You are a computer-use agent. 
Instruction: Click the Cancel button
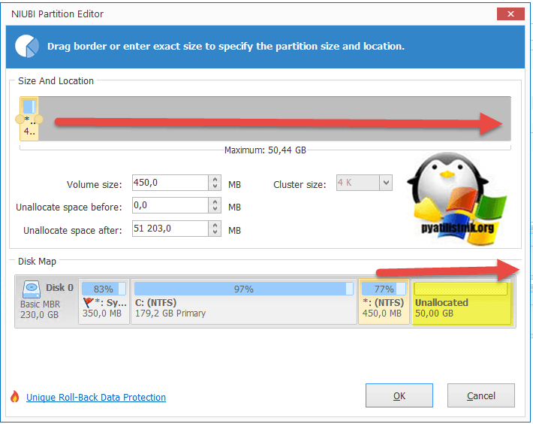[x=480, y=395]
